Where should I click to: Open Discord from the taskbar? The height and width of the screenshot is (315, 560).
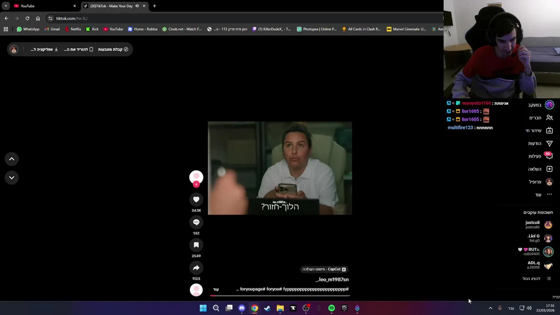point(241,308)
